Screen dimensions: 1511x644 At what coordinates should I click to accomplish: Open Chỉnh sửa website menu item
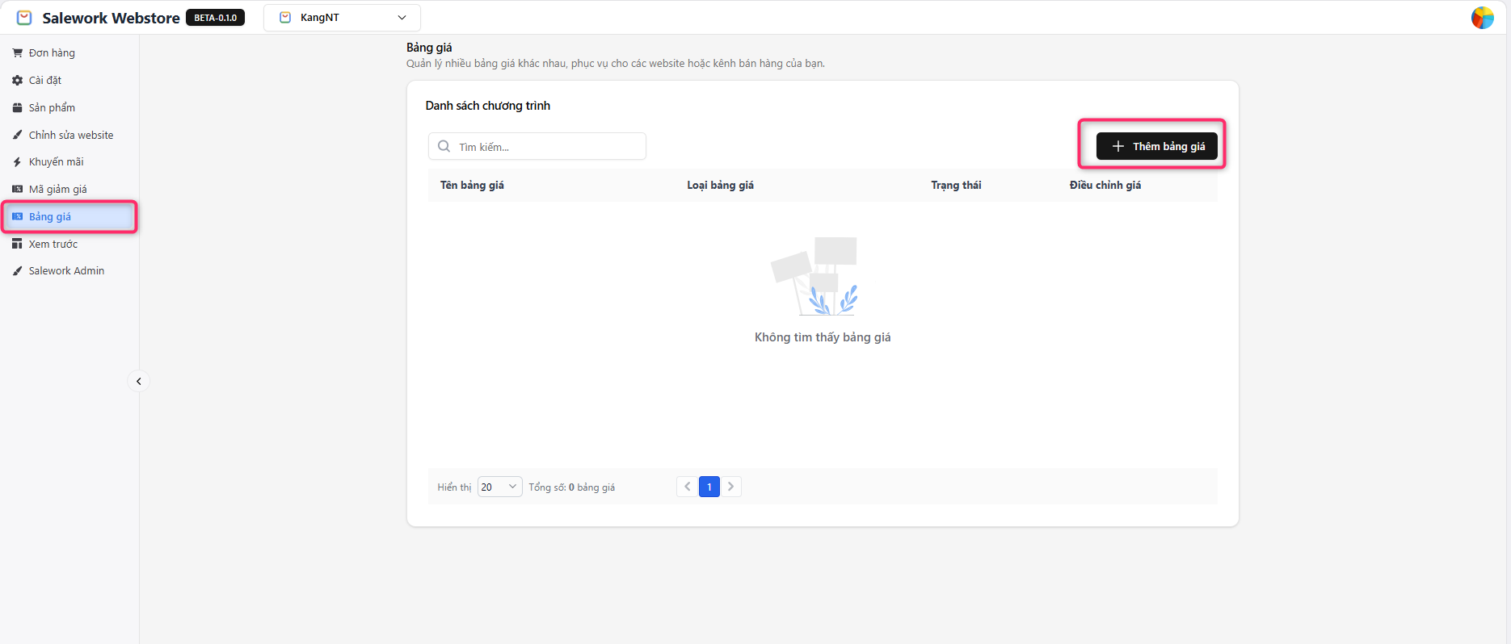(70, 135)
